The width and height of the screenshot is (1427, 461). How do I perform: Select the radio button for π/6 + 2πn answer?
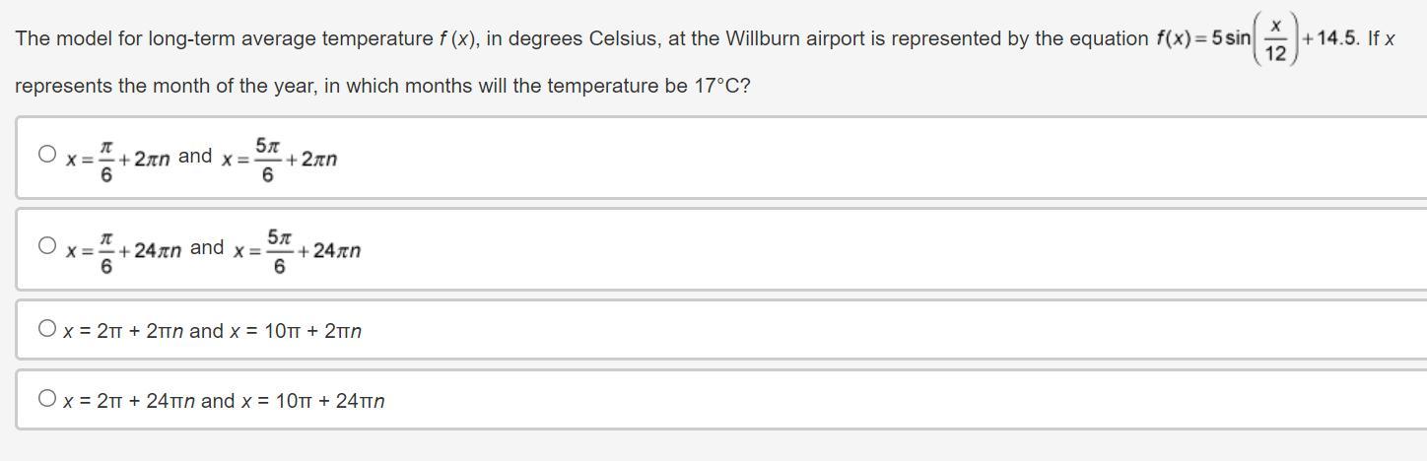click(46, 154)
